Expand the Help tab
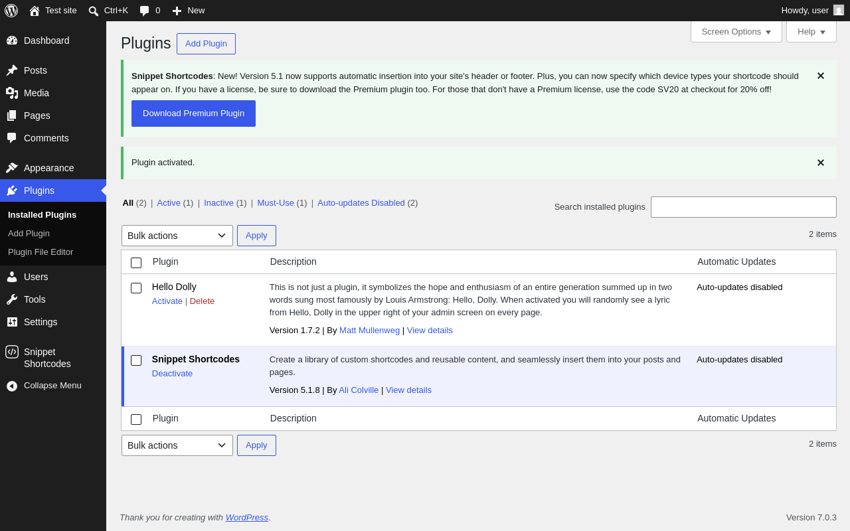Screen dimensions: 850x531 pyautogui.click(x=811, y=31)
